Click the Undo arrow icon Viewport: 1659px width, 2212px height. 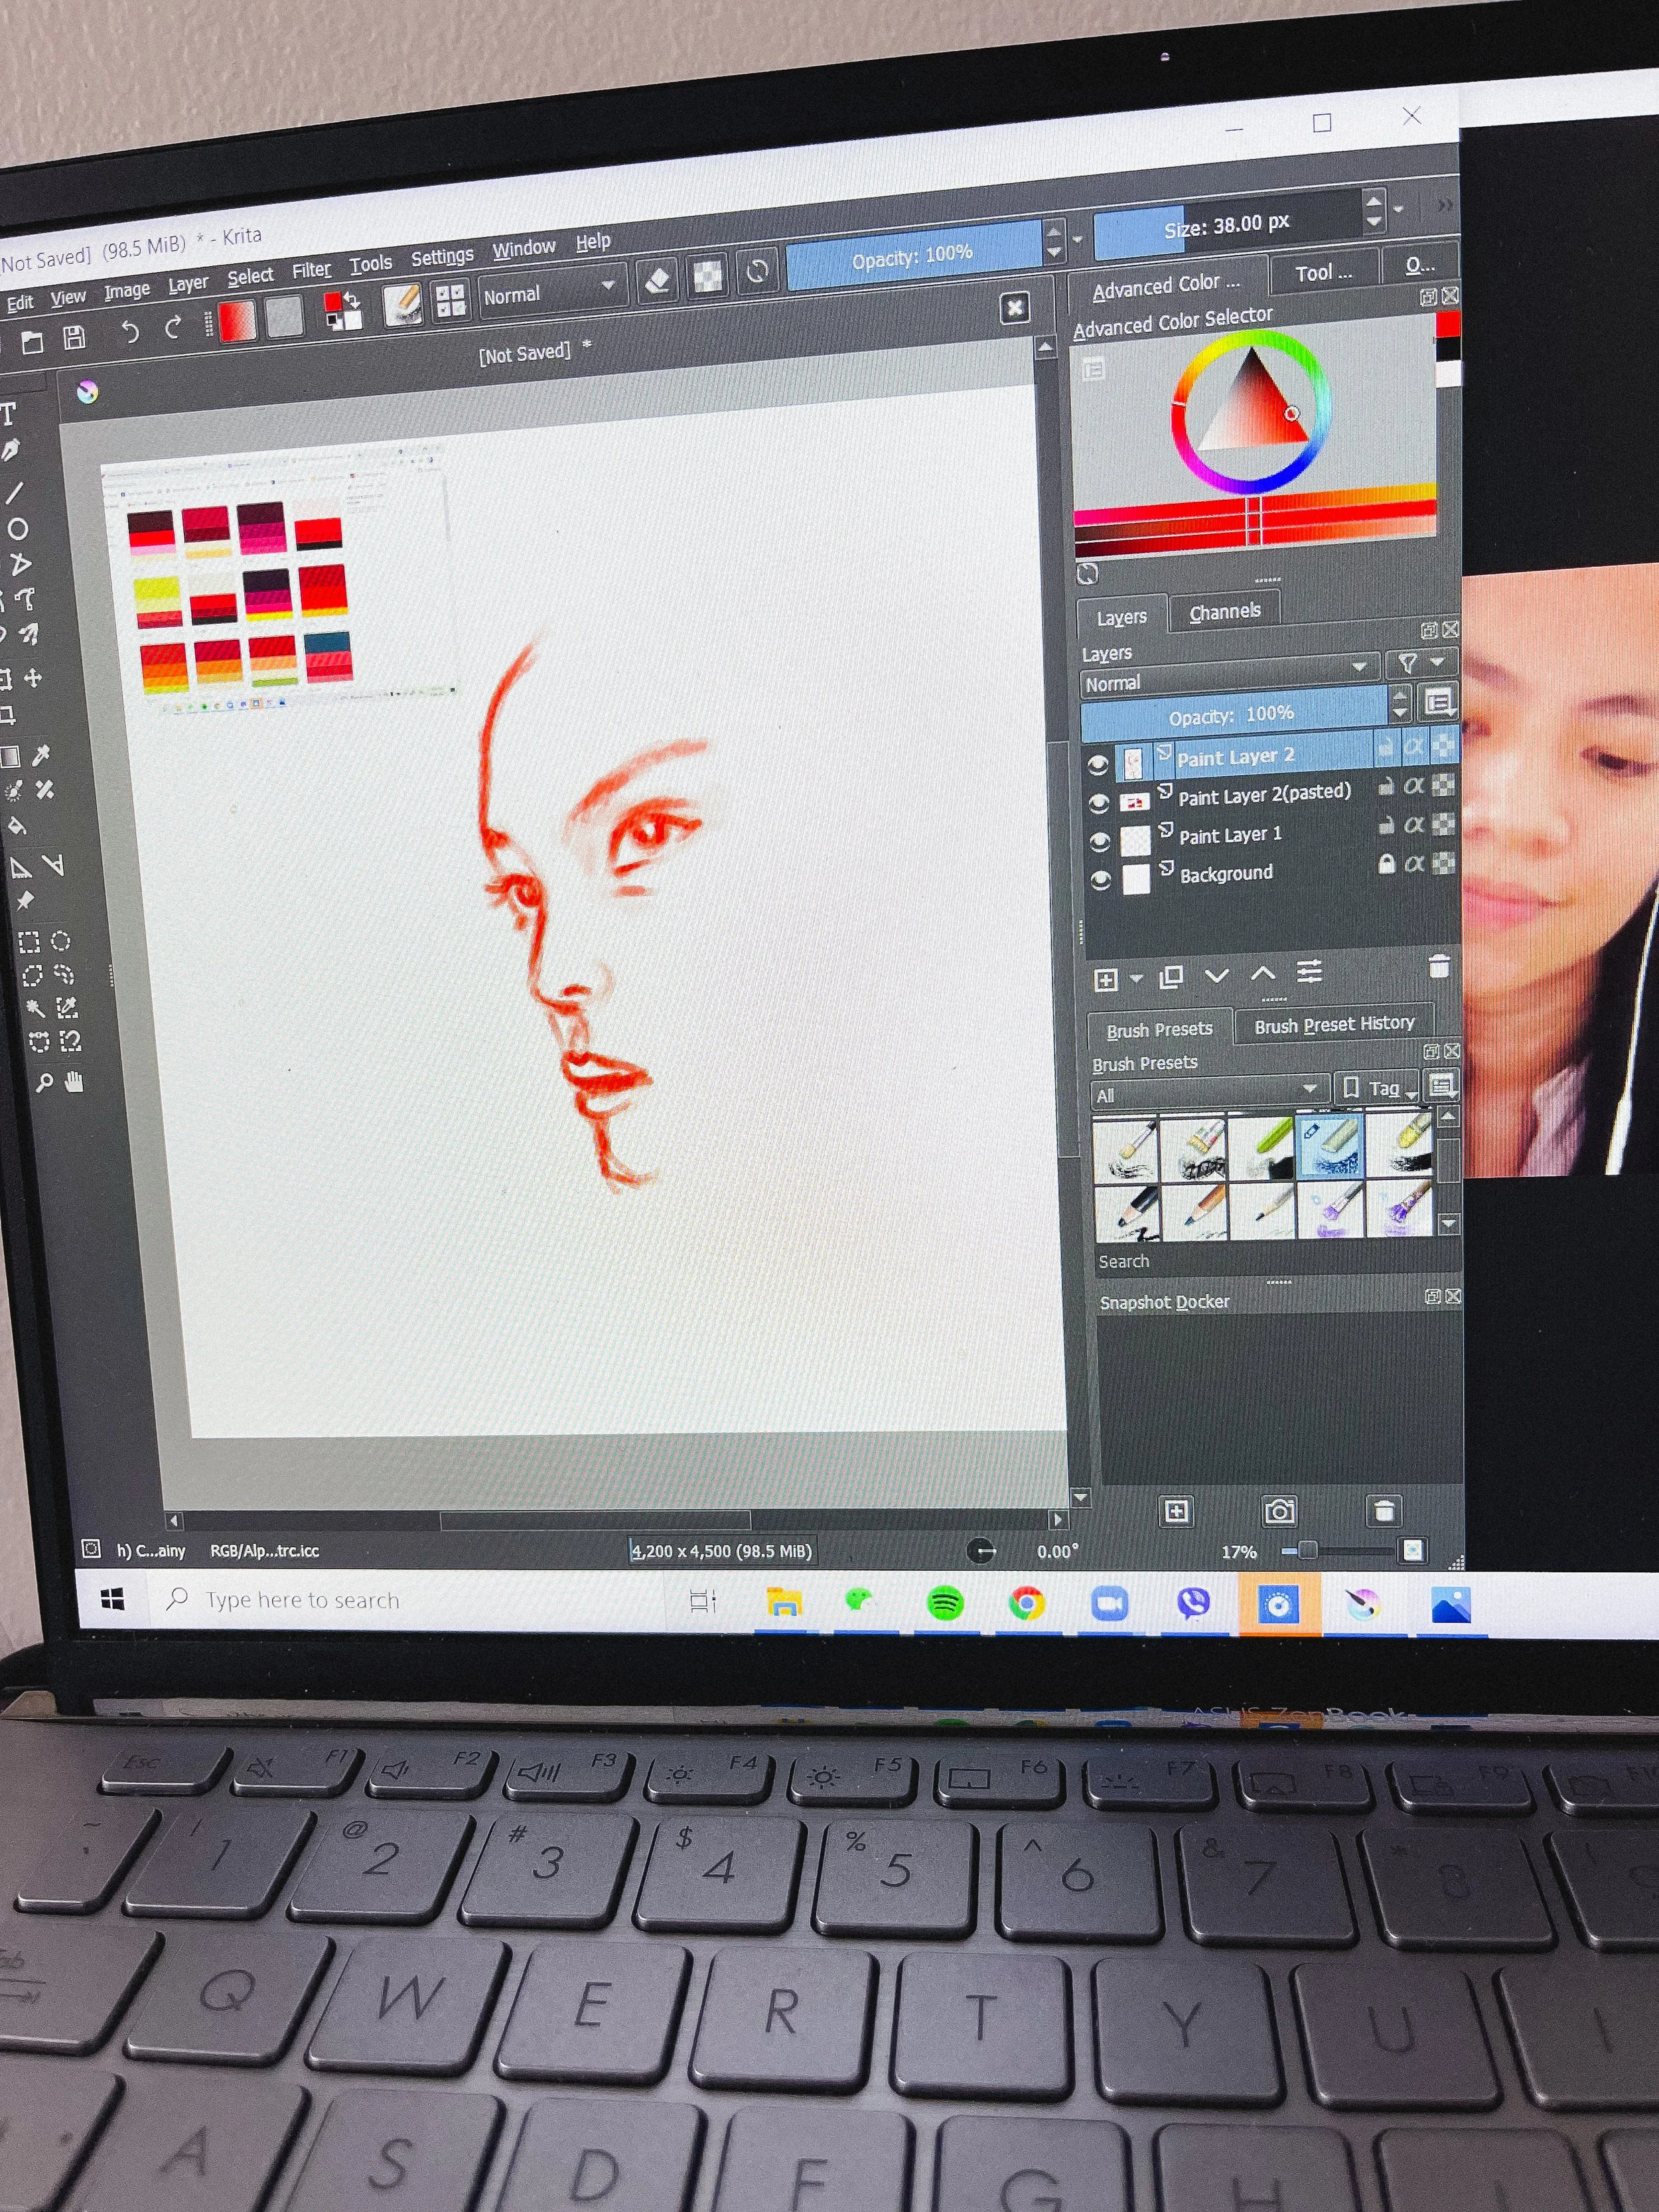[129, 331]
